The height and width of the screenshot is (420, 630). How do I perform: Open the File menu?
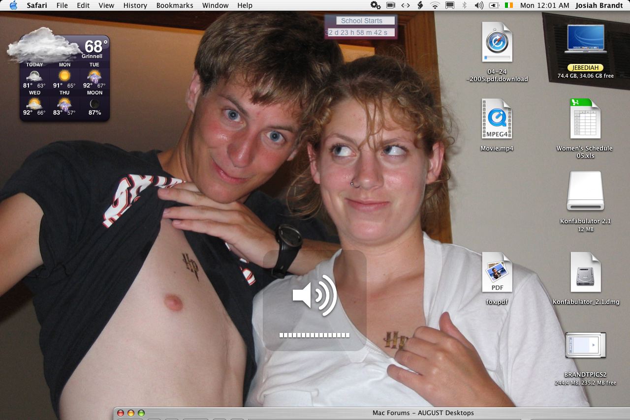tap(62, 5)
